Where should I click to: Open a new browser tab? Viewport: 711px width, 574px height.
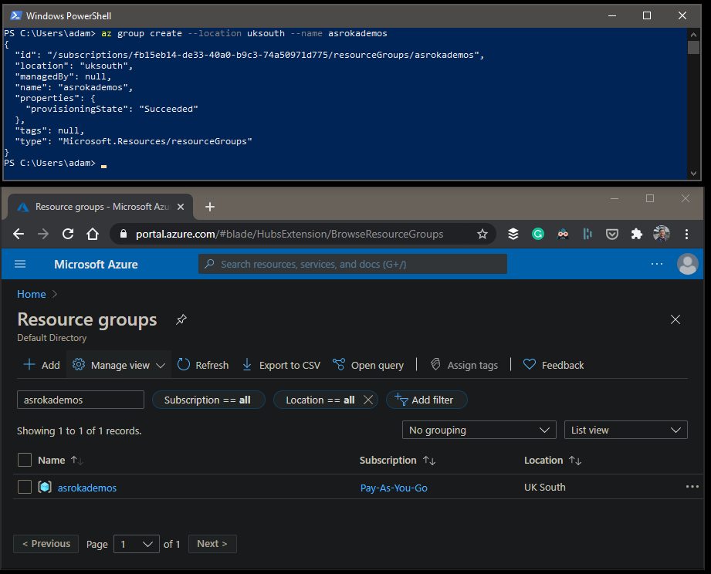(x=210, y=207)
